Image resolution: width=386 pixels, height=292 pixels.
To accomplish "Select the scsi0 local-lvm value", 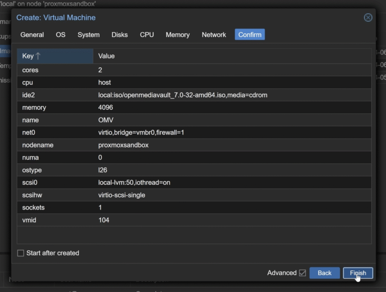I will click(134, 182).
